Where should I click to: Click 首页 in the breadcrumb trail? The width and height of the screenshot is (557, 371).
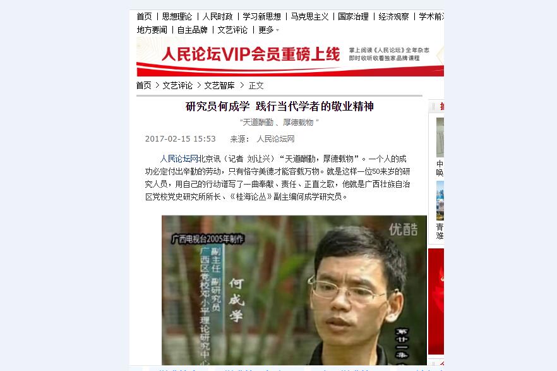click(x=144, y=86)
